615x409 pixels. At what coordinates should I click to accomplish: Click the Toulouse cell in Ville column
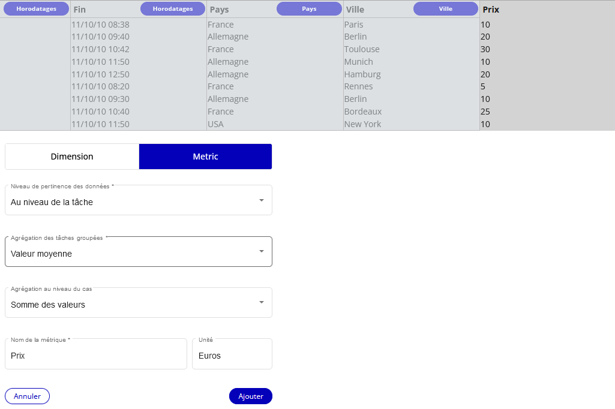[x=362, y=49]
